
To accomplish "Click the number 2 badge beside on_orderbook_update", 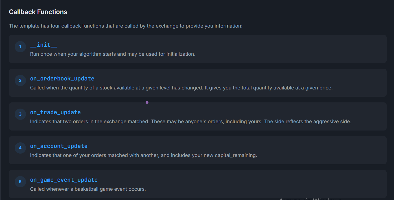I will click(20, 80).
